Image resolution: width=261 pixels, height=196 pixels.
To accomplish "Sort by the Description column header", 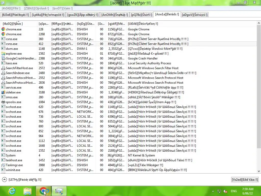I will [191, 24].
